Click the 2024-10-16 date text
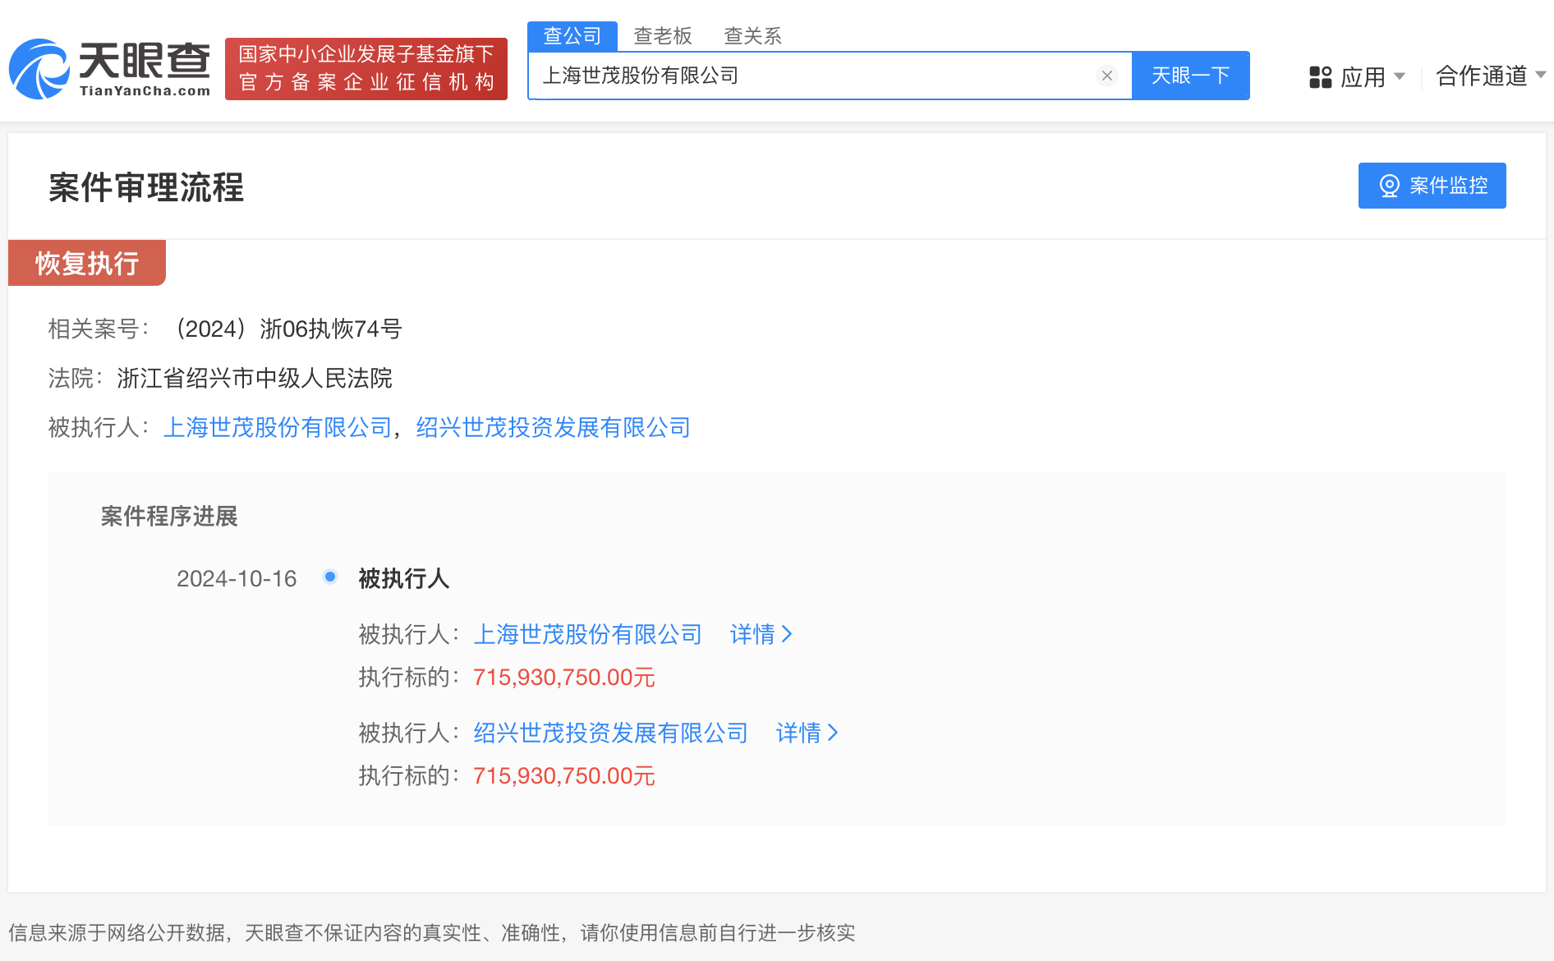 [x=237, y=578]
